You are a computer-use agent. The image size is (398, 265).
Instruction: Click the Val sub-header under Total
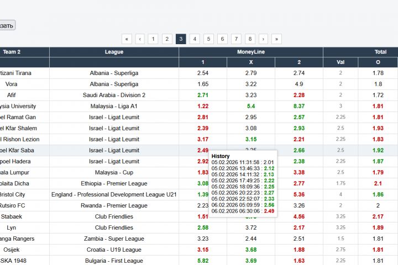click(341, 62)
